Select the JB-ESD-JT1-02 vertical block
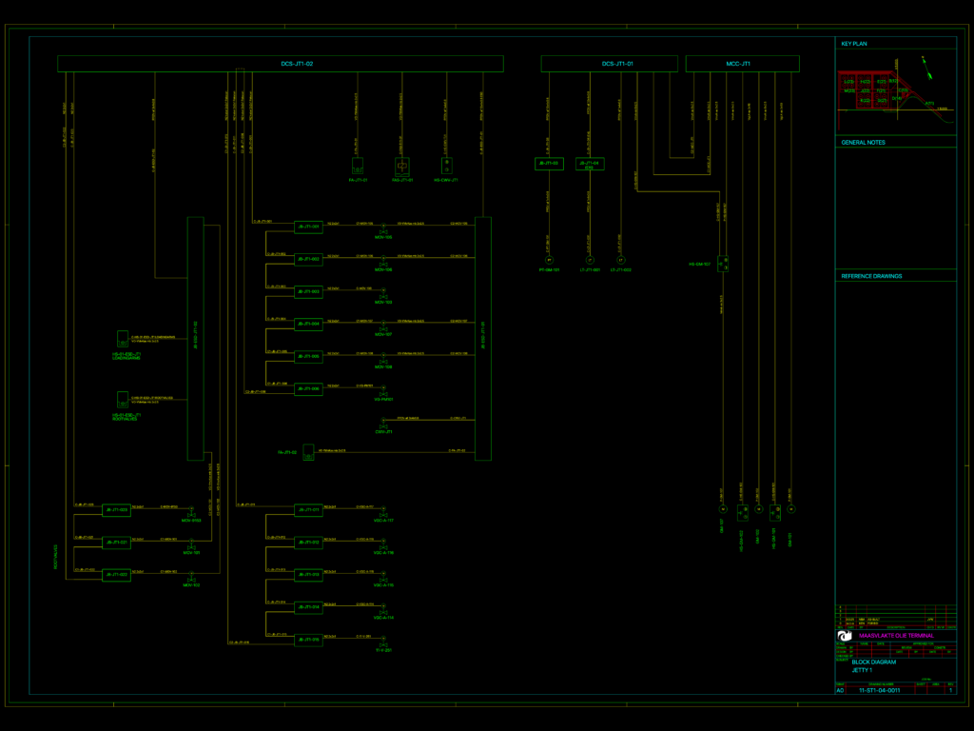This screenshot has height=731, width=974. [x=196, y=339]
